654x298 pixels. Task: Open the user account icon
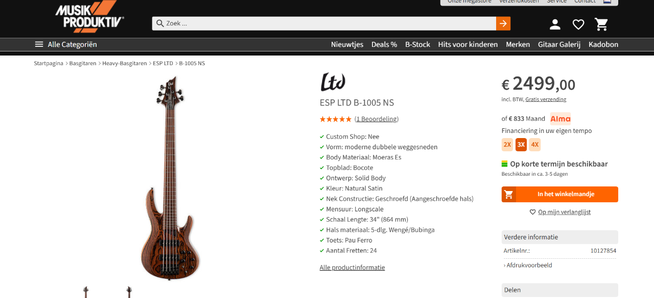[555, 24]
